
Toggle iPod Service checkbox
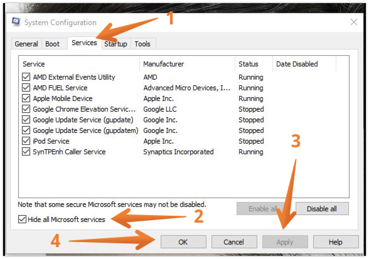pos(26,141)
